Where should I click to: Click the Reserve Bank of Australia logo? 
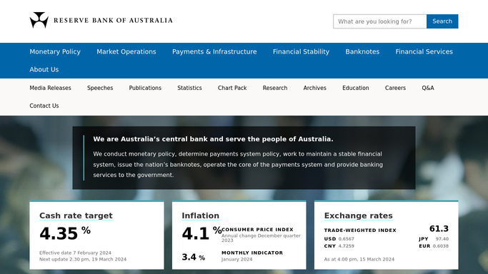[x=101, y=20]
